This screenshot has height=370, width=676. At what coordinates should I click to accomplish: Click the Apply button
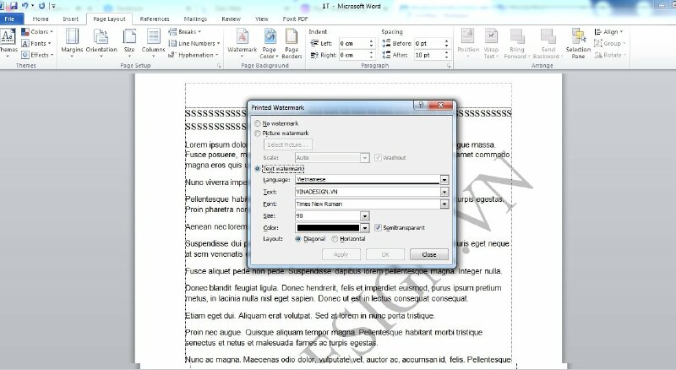point(341,254)
